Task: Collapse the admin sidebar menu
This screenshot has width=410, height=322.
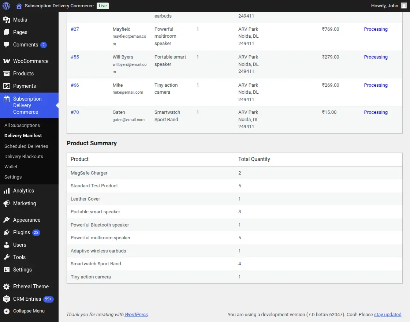Action: pyautogui.click(x=6, y=311)
